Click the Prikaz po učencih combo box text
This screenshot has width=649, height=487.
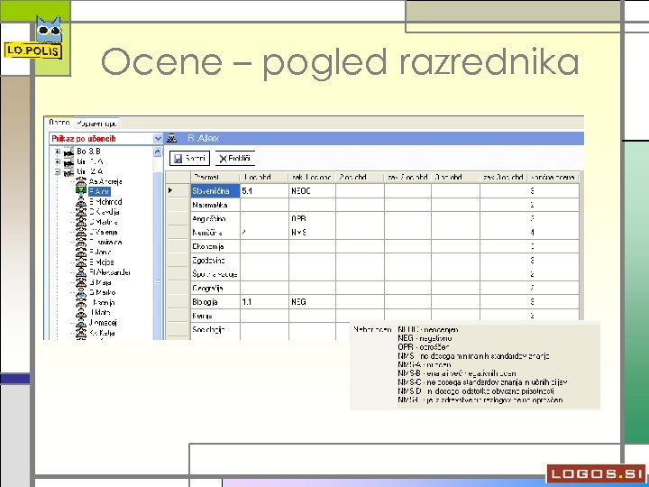(84, 139)
